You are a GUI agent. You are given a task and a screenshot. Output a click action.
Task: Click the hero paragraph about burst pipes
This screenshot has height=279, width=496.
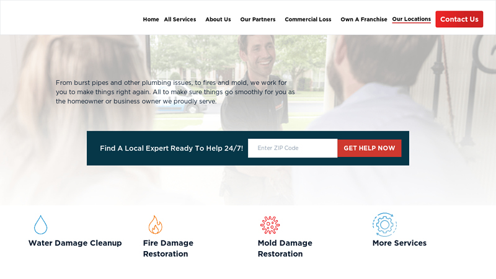[175, 92]
